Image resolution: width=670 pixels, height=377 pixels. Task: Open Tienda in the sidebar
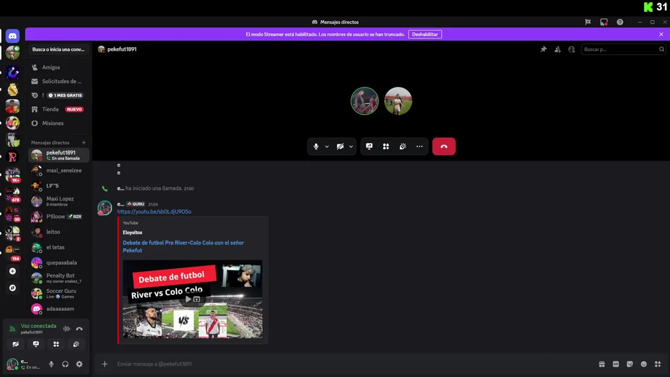point(59,109)
